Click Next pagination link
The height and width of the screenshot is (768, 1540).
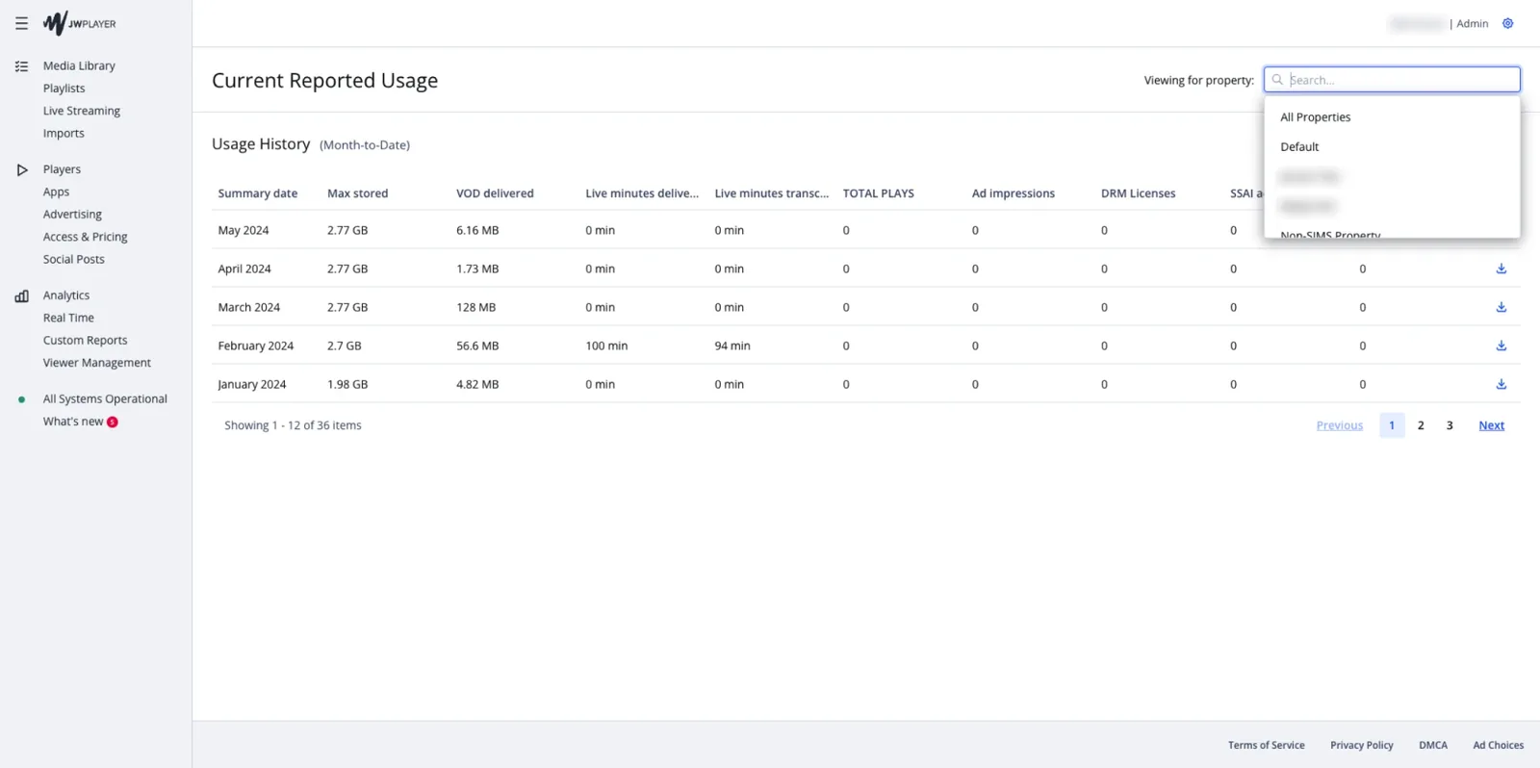point(1491,425)
